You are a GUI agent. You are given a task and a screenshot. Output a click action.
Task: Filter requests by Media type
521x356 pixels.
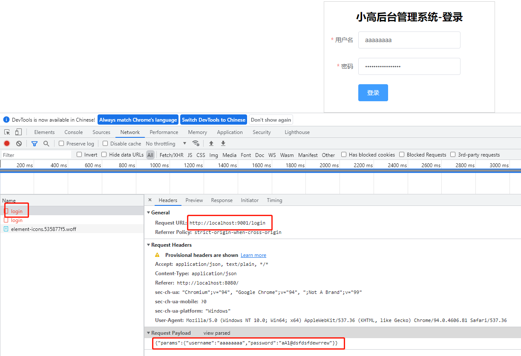pyautogui.click(x=229, y=155)
